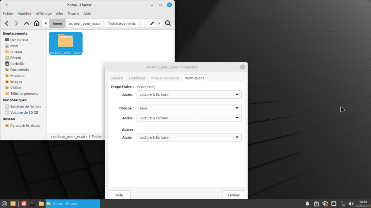Viewport: 371px width, 208px height.
Task: Open Propriétés dialog window menu chevron
Action: (111, 67)
